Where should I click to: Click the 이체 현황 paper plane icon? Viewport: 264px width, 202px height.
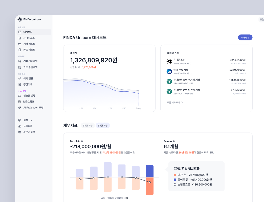click(20, 79)
